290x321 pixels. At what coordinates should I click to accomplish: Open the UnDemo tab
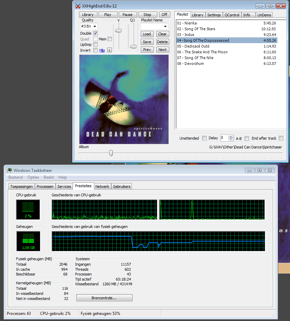[x=264, y=15]
